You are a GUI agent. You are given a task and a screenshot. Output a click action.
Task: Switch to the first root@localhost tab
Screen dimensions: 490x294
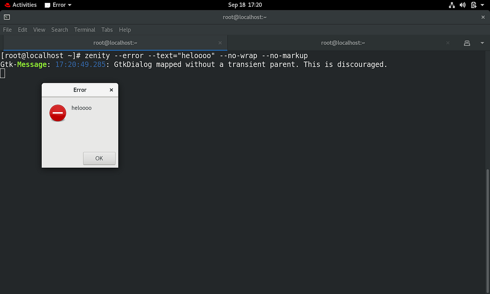(115, 43)
